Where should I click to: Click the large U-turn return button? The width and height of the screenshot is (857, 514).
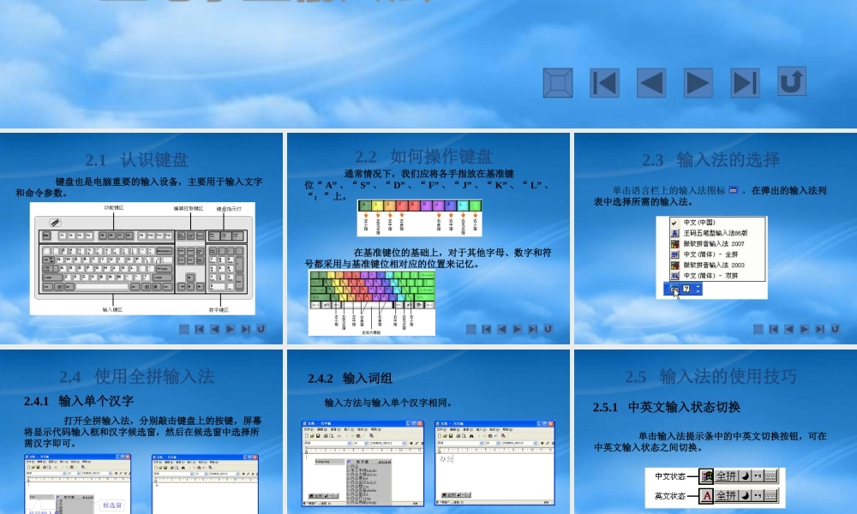[x=792, y=81]
